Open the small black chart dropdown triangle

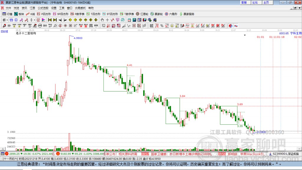pos(245,35)
